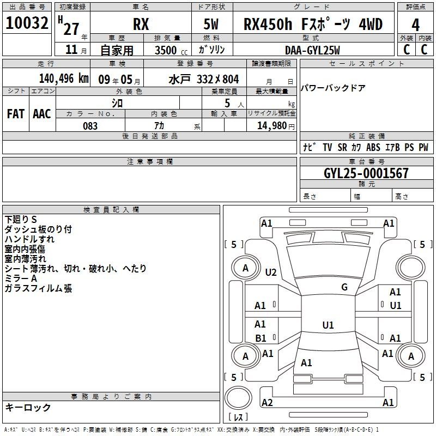Select the 検査員記入欄 header
The width and height of the screenshot is (436, 436).
pos(111,210)
